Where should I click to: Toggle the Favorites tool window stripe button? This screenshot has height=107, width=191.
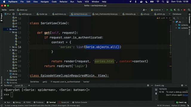click(x=1, y=94)
